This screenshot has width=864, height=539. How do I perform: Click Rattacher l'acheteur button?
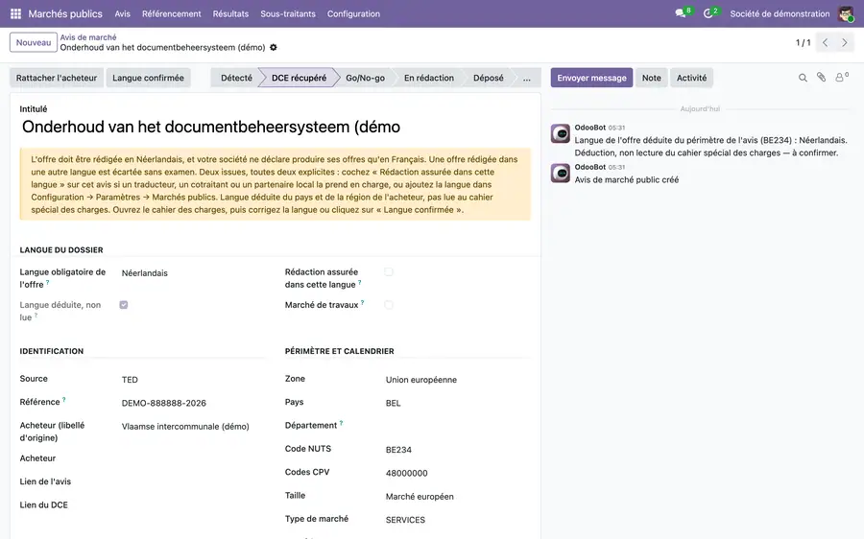pyautogui.click(x=57, y=79)
